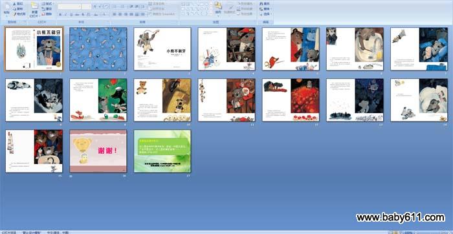
Task: Open the Arrange (排列) tool
Action: click(218, 8)
